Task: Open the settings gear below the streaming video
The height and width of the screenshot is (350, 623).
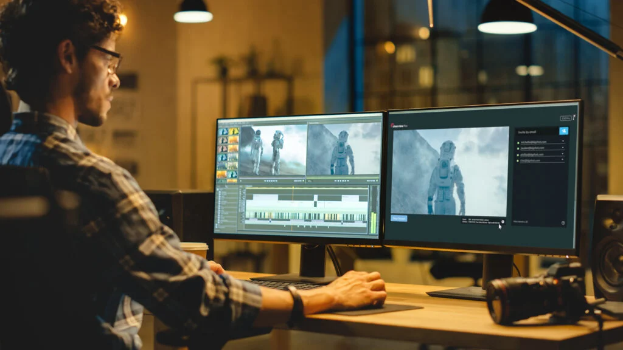Action: (503, 221)
